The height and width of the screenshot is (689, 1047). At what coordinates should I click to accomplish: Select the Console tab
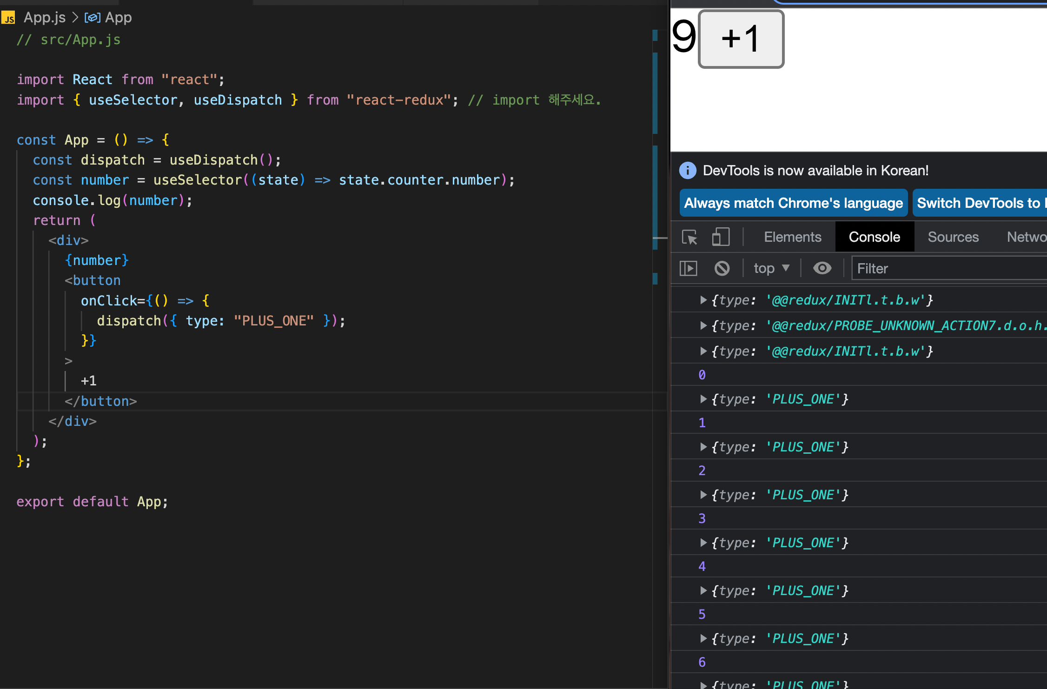click(x=874, y=237)
